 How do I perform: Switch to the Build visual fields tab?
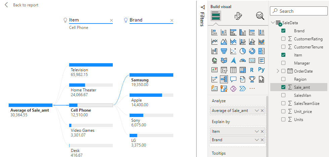(216, 16)
